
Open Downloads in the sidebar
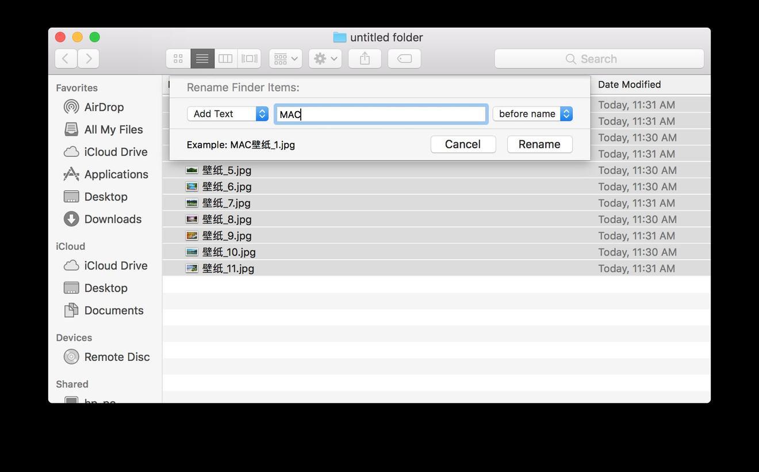coord(112,219)
